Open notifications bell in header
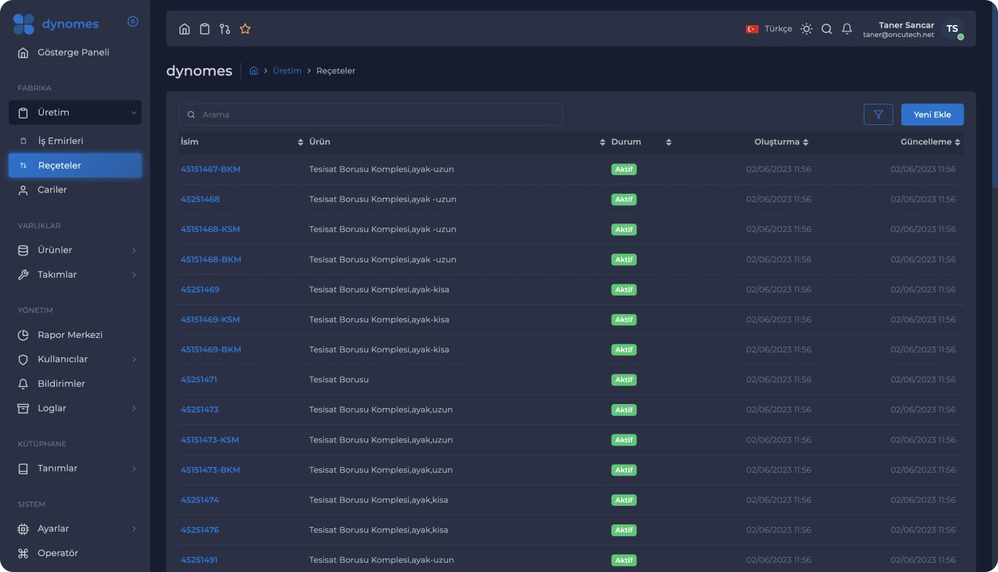 847,28
